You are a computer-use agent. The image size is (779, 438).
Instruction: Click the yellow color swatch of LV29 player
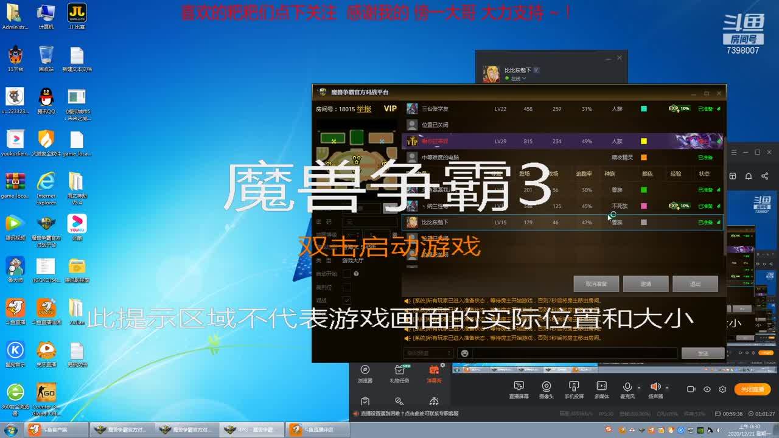click(x=644, y=141)
